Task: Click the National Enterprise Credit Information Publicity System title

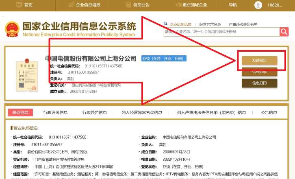Action: pyautogui.click(x=79, y=35)
